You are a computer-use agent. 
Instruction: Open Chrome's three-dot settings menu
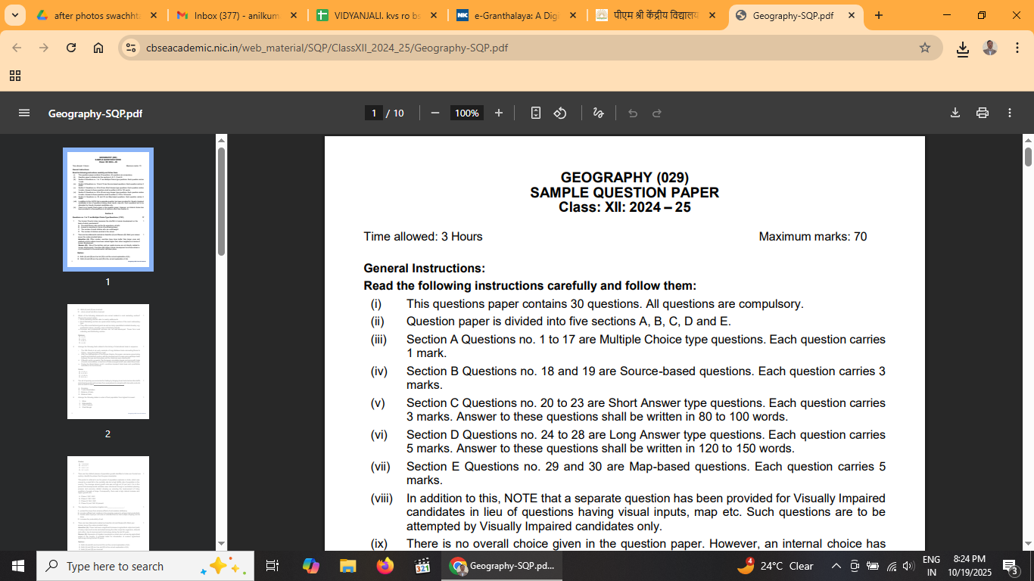(1015, 48)
